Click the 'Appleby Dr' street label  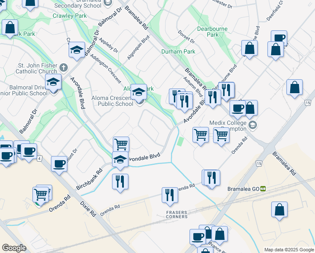(109, 45)
